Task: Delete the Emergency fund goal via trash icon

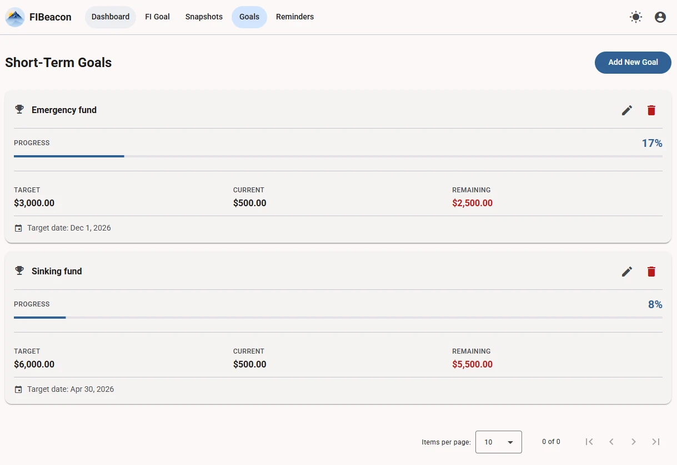Action: tap(651, 110)
